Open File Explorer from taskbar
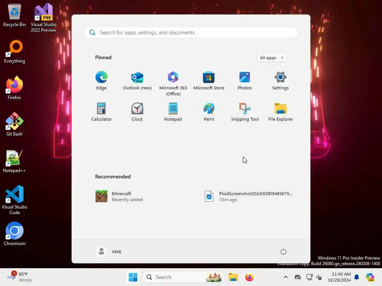Viewport: 382px width, 286px height. click(233, 277)
